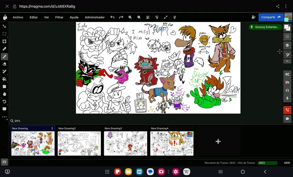
Task: Toggle fullscreen with the expand arrows
Action: (x=166, y=17)
